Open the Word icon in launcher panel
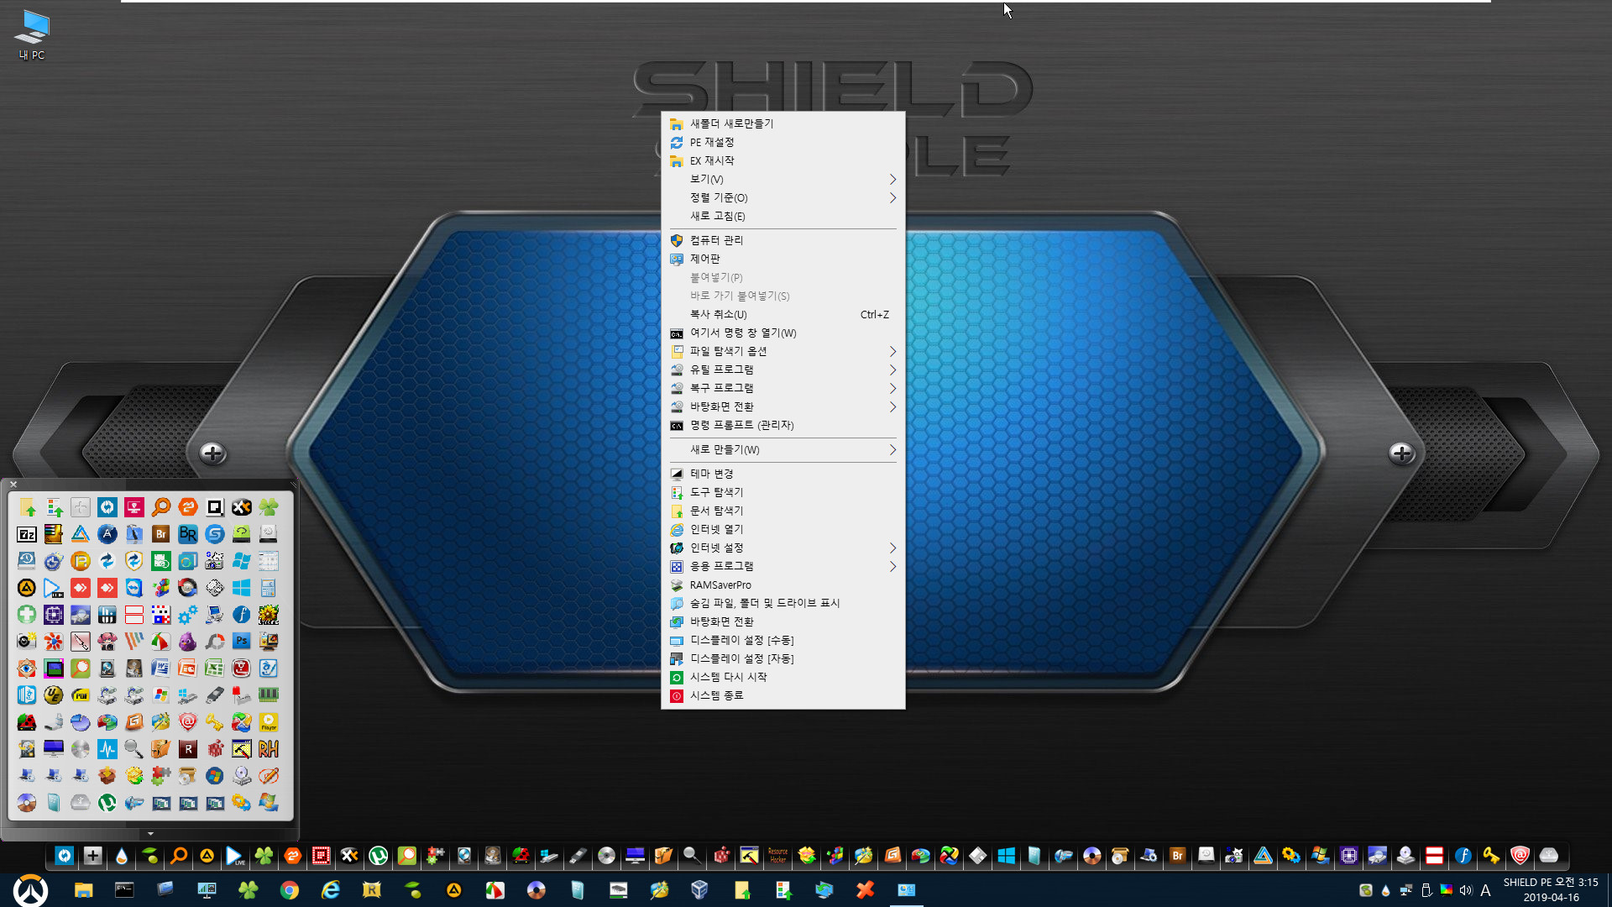 (x=161, y=668)
